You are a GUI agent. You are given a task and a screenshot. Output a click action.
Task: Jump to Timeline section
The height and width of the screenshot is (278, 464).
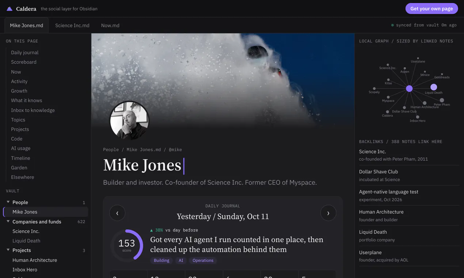[20, 158]
